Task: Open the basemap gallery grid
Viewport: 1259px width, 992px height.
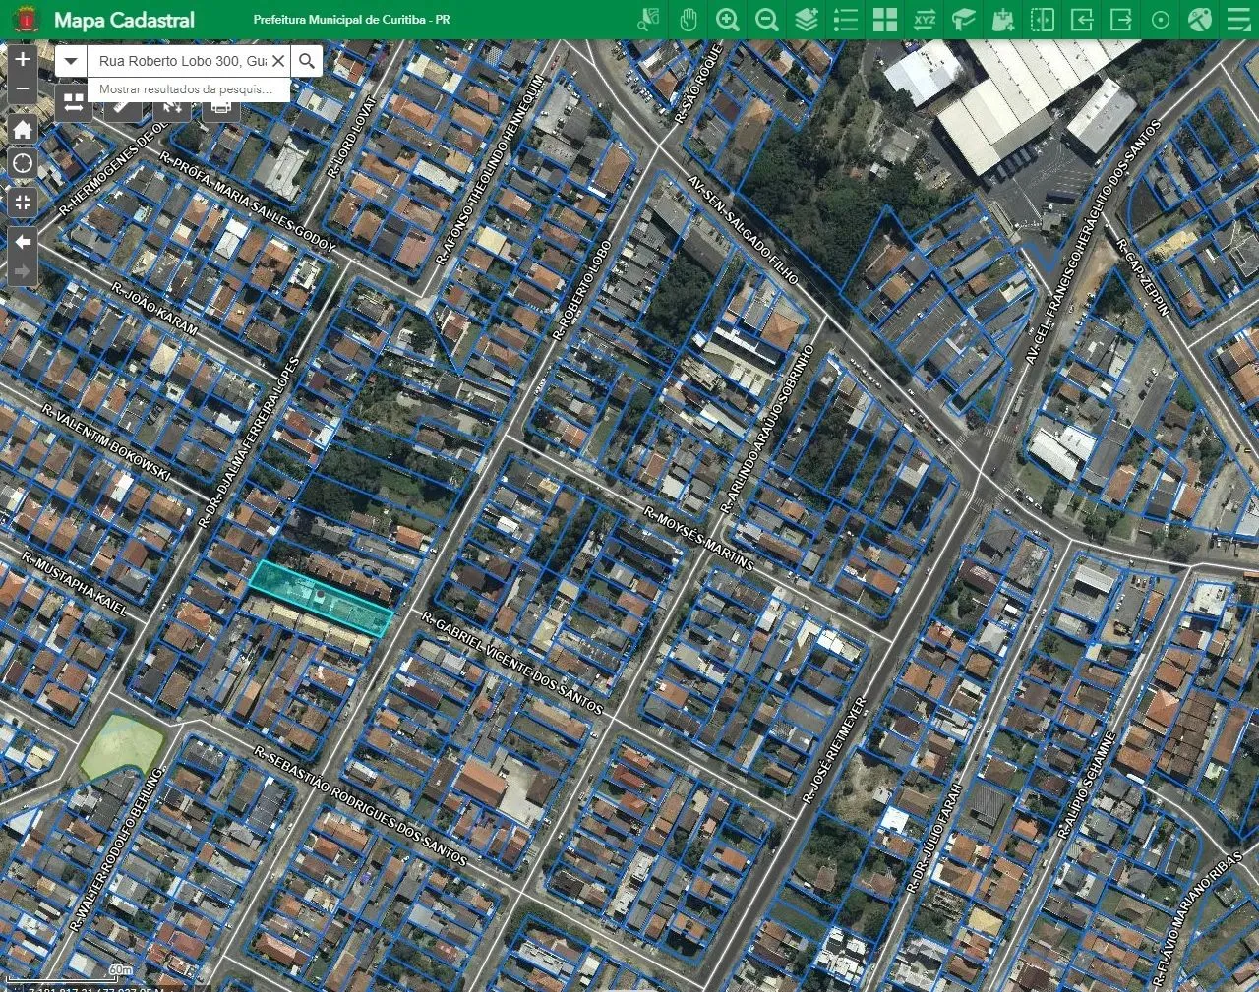Action: pyautogui.click(x=884, y=20)
